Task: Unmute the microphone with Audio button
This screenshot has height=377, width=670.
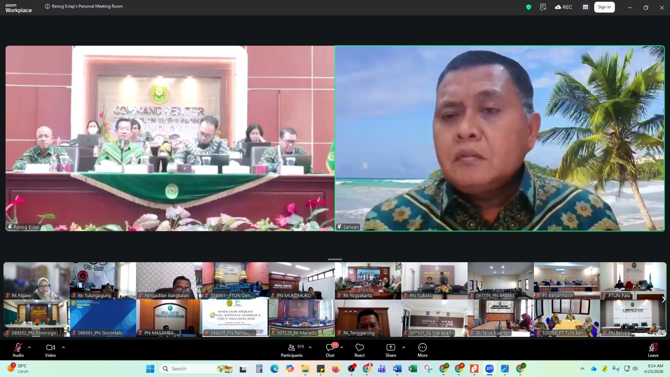Action: pyautogui.click(x=18, y=350)
